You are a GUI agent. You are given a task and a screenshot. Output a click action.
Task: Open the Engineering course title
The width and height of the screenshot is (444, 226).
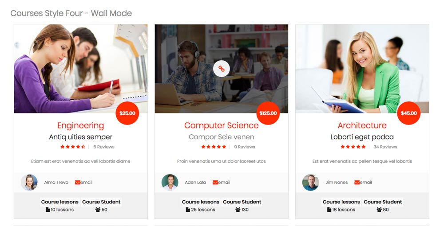[x=81, y=125]
